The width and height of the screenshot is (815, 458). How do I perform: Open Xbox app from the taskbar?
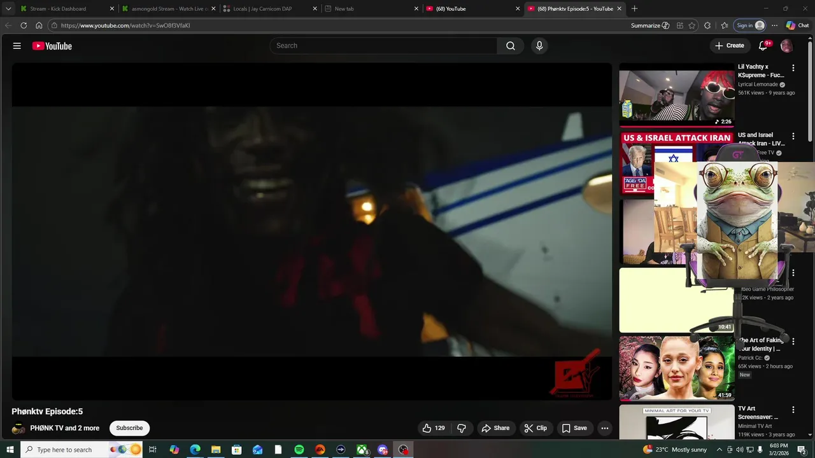pos(362,450)
